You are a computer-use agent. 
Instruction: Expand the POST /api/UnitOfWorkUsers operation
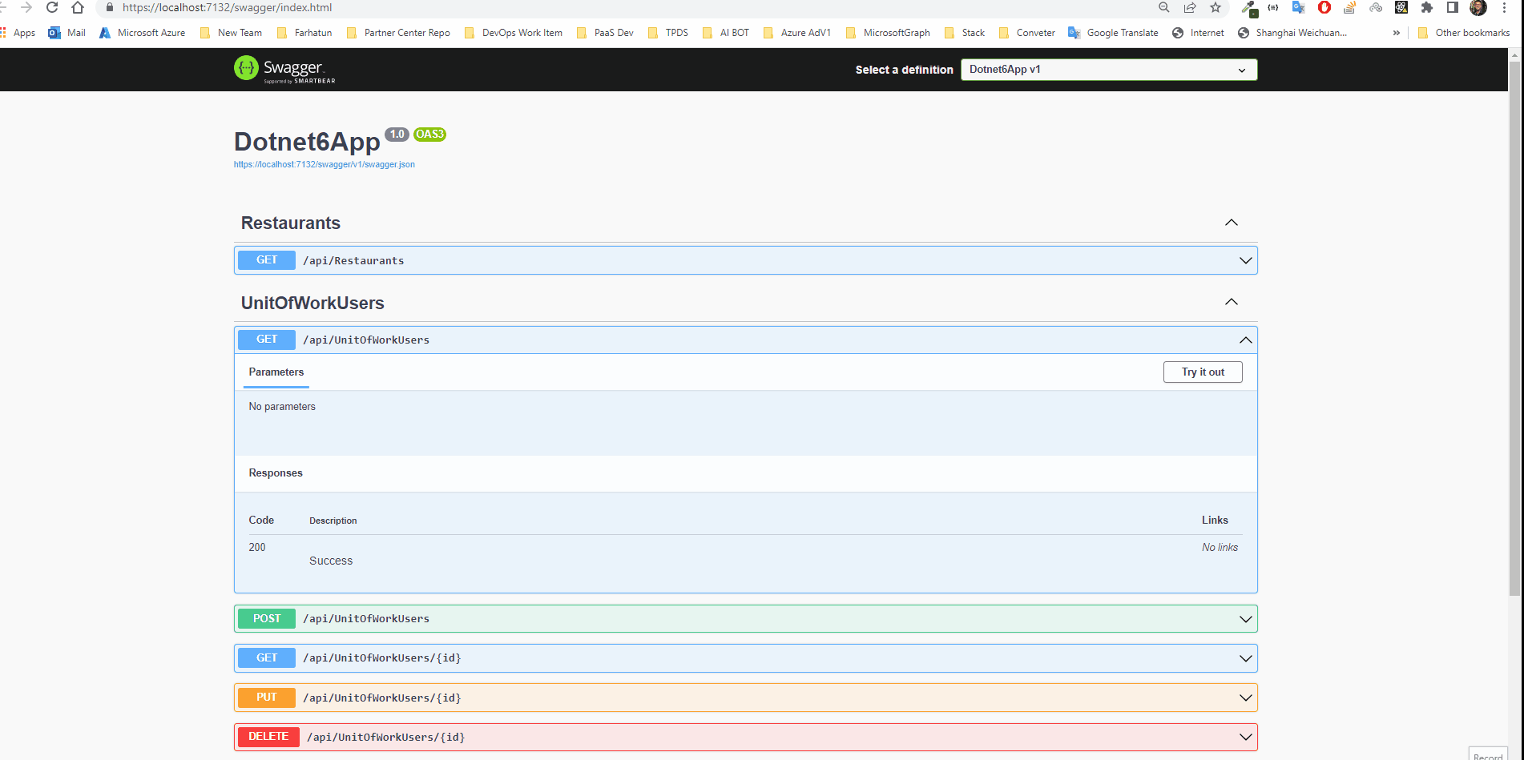point(745,618)
